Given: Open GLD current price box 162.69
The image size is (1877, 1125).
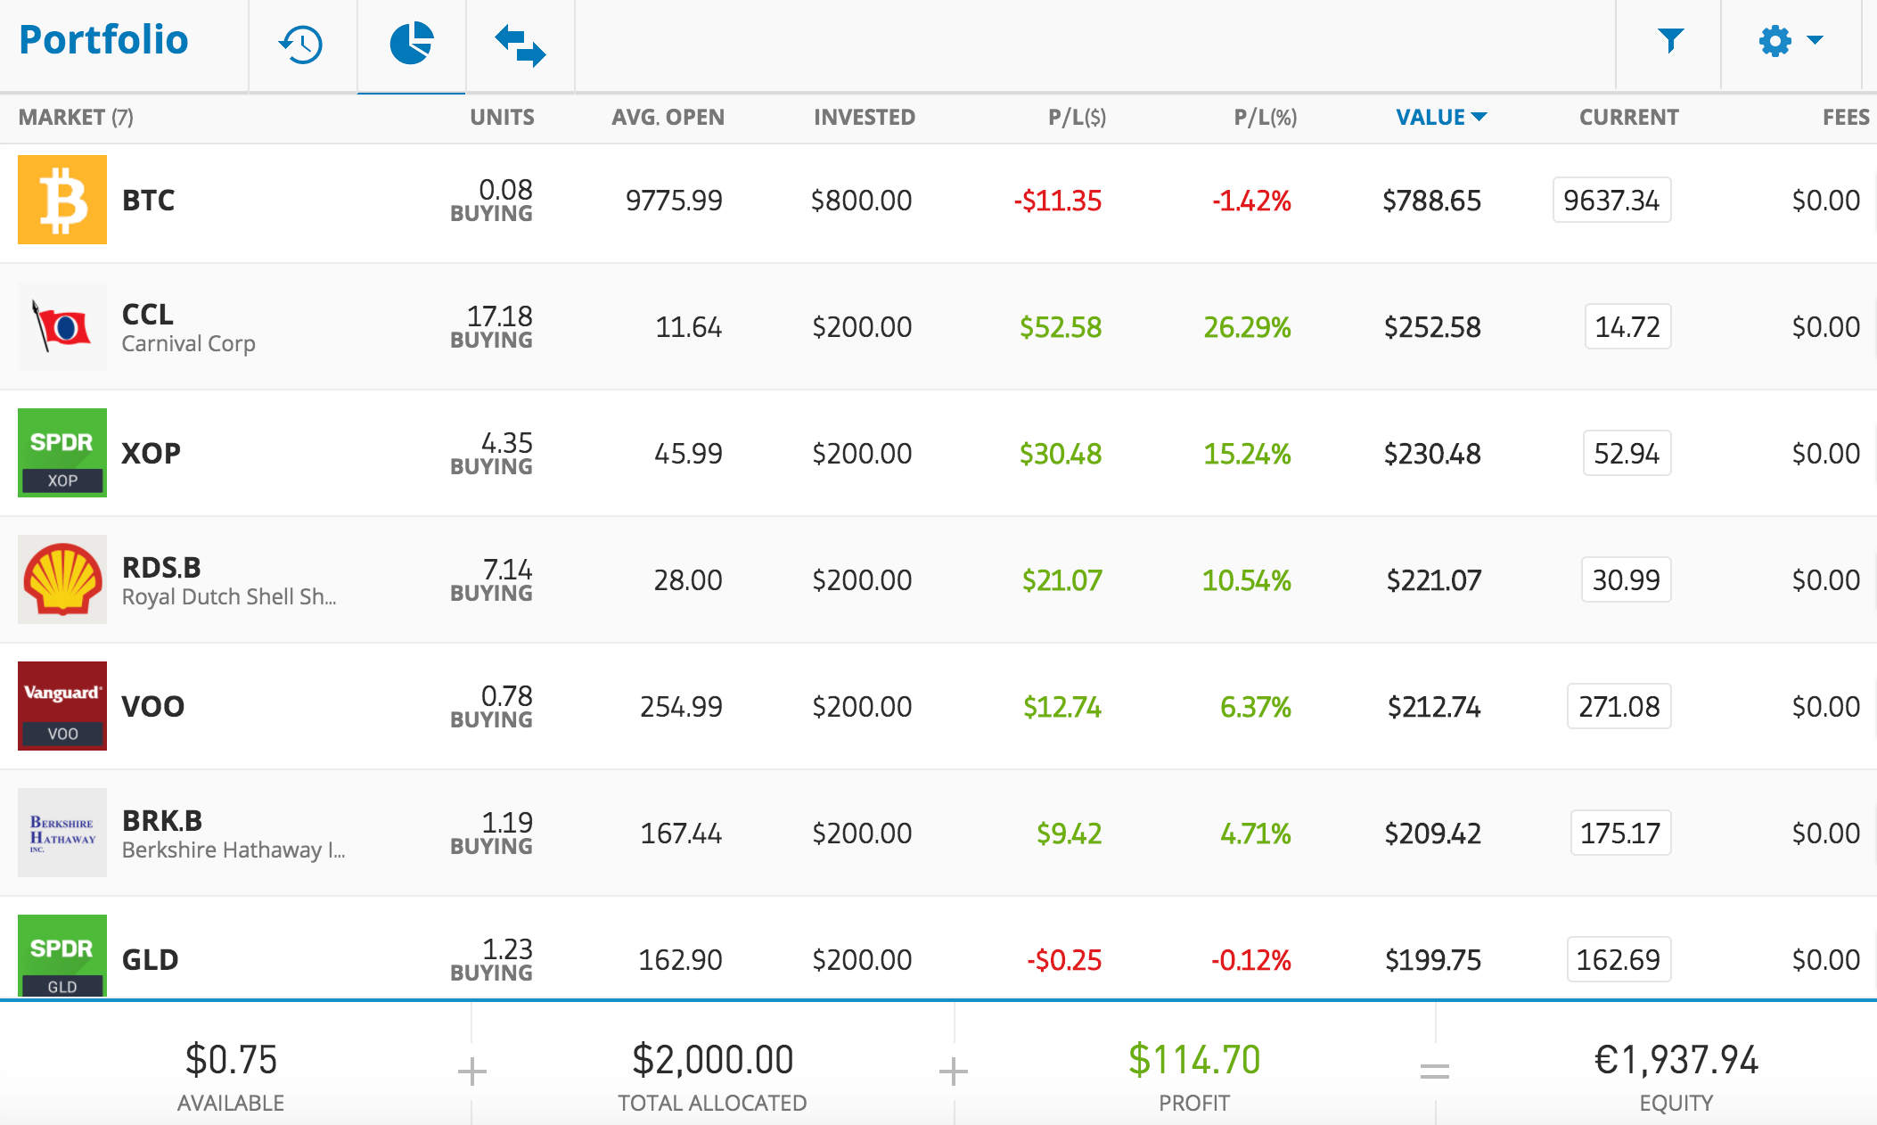Looking at the screenshot, I should click(1619, 959).
